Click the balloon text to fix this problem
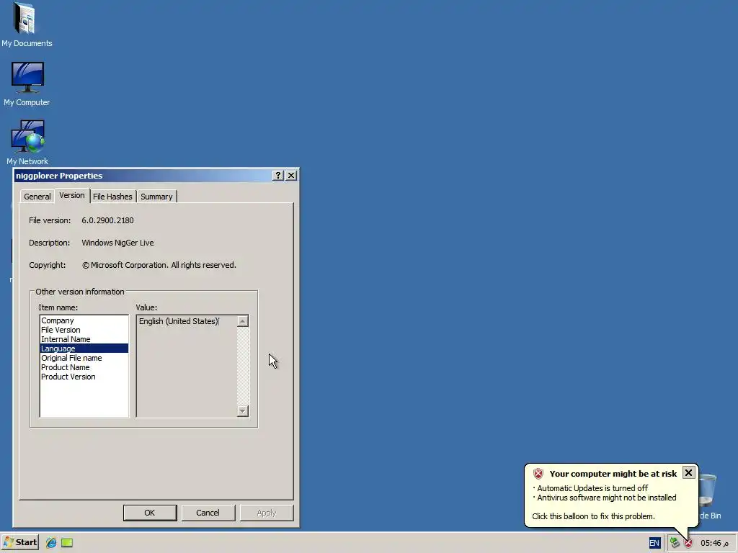The image size is (738, 553). click(x=593, y=516)
